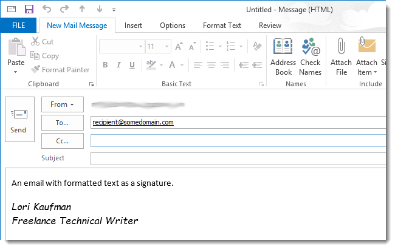395x249 pixels.
Task: Expand the numbering style dropdown arrow
Action: pos(241,47)
